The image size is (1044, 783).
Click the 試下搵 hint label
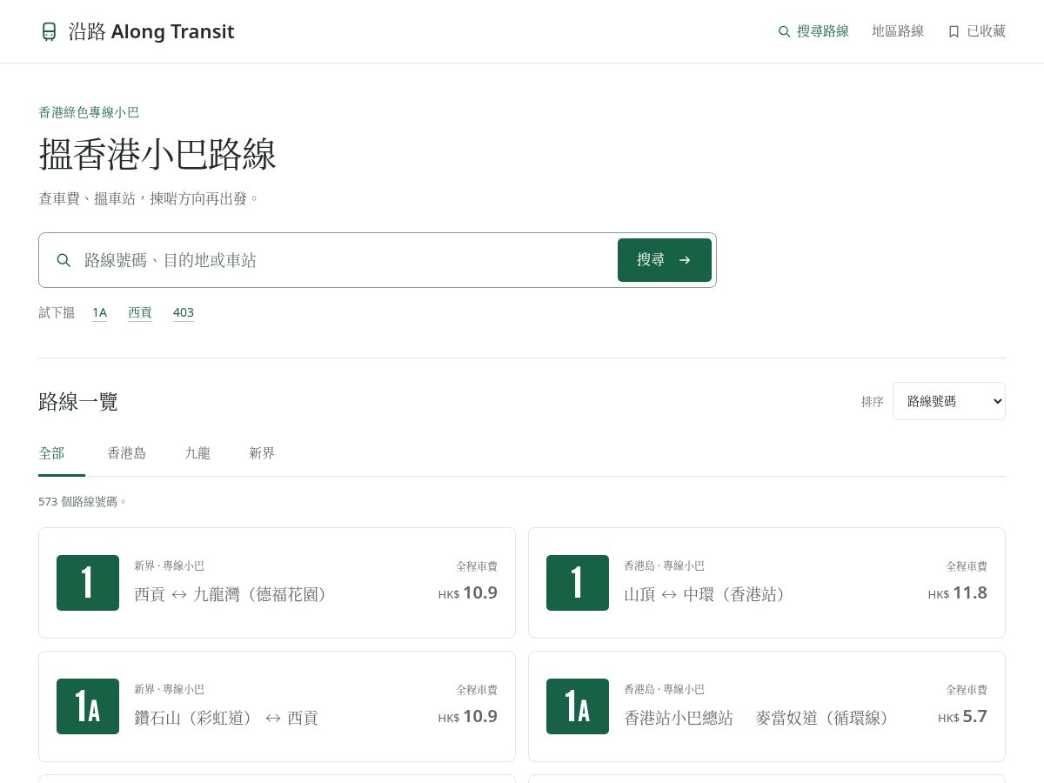[57, 312]
